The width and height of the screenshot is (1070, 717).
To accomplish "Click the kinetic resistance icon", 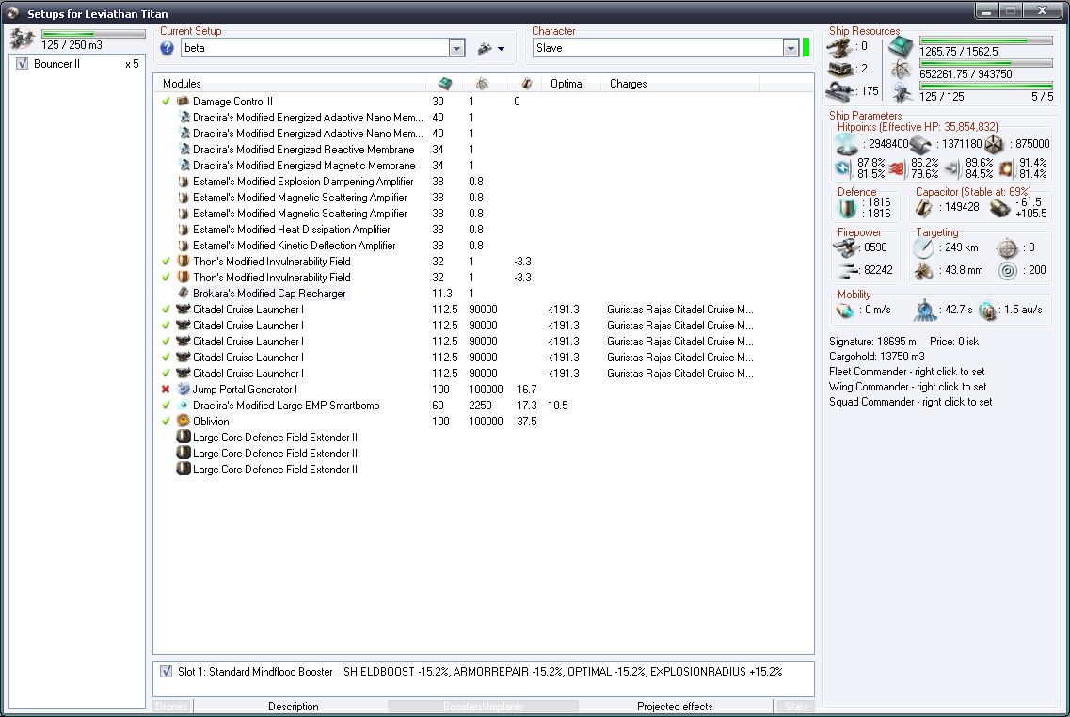I will (x=952, y=167).
